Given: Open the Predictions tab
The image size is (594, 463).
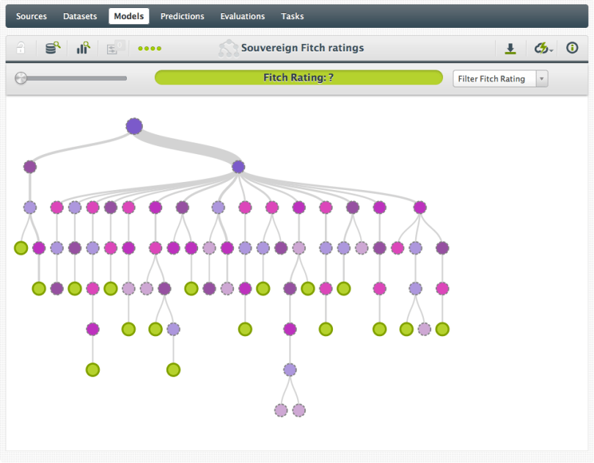Looking at the screenshot, I should pos(182,16).
